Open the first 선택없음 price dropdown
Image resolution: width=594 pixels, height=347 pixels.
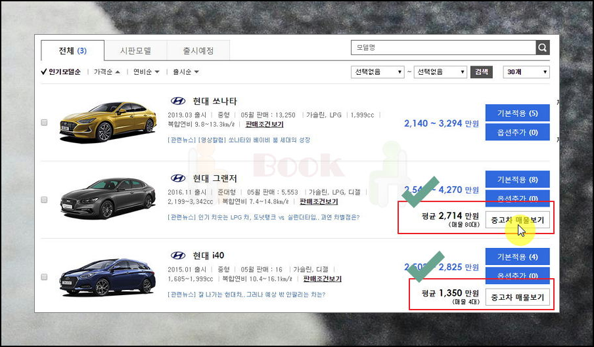coord(378,71)
